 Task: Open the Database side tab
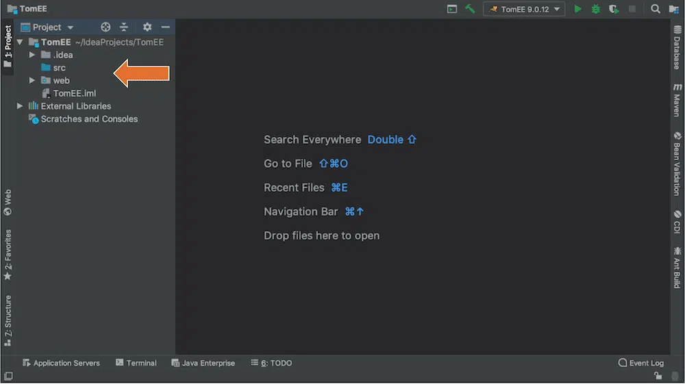[x=677, y=48]
